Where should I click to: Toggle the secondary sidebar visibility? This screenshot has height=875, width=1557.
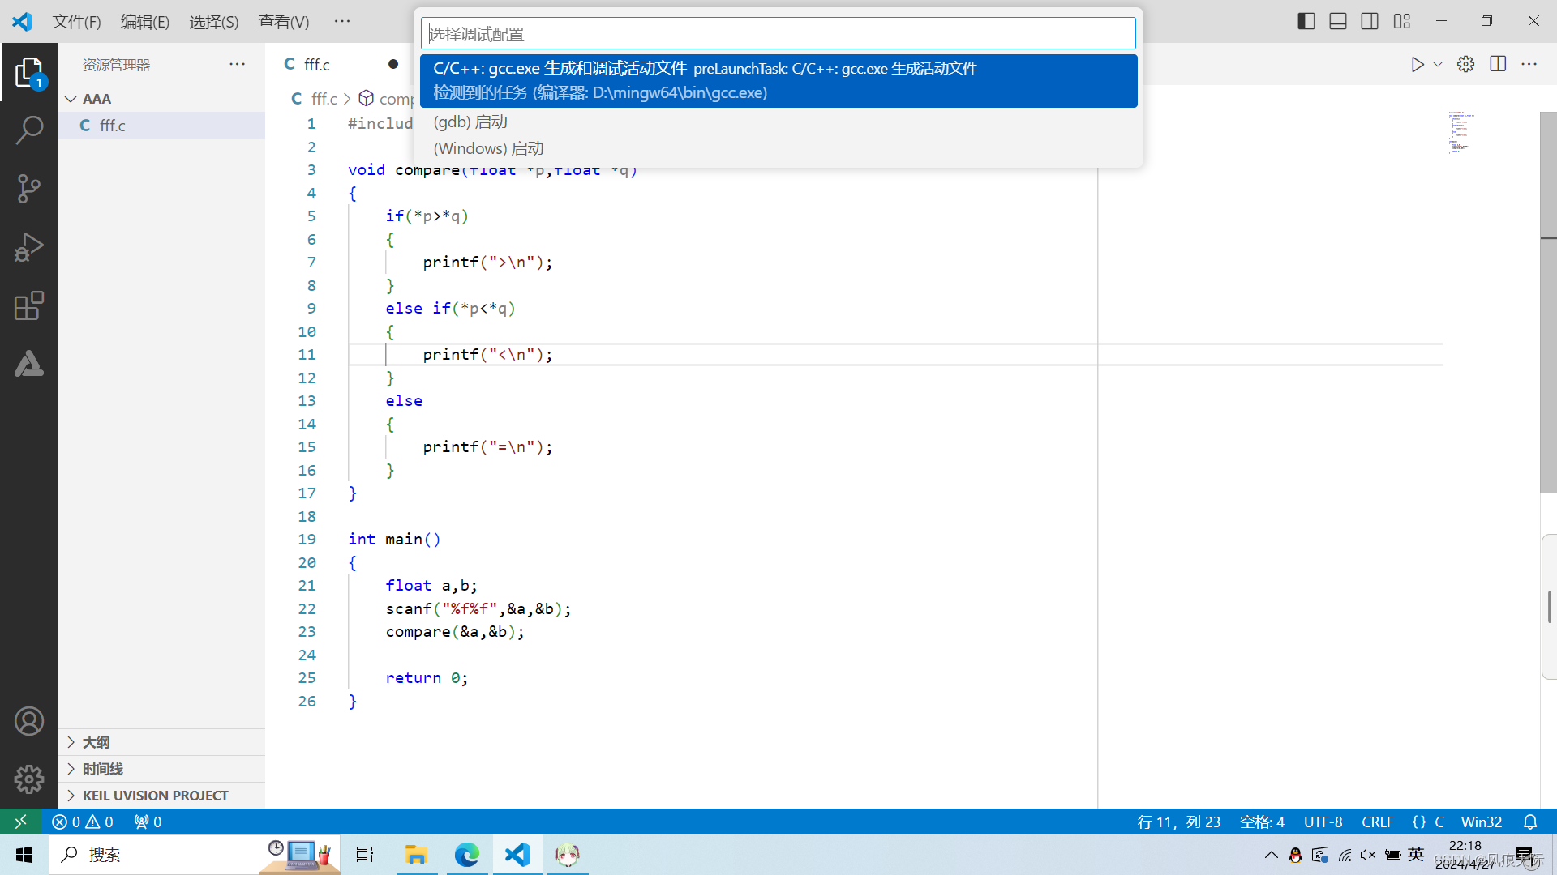[x=1370, y=21]
